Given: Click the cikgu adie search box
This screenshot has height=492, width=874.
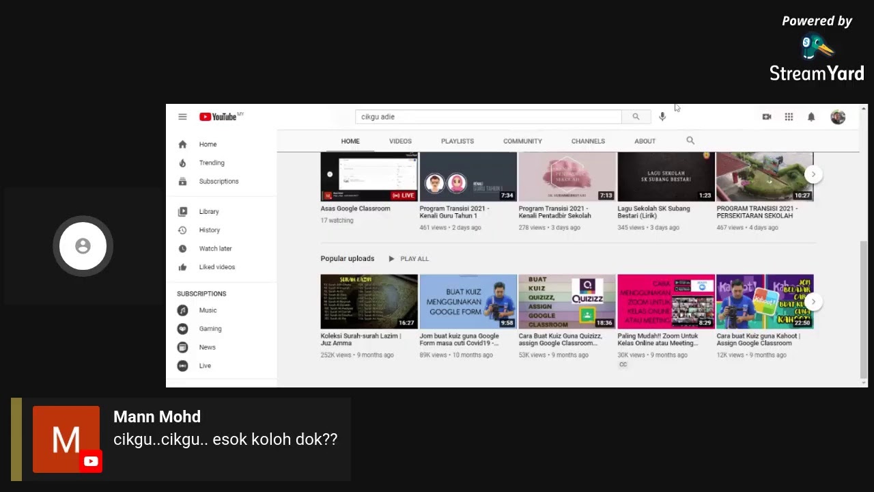Looking at the screenshot, I should 488,117.
